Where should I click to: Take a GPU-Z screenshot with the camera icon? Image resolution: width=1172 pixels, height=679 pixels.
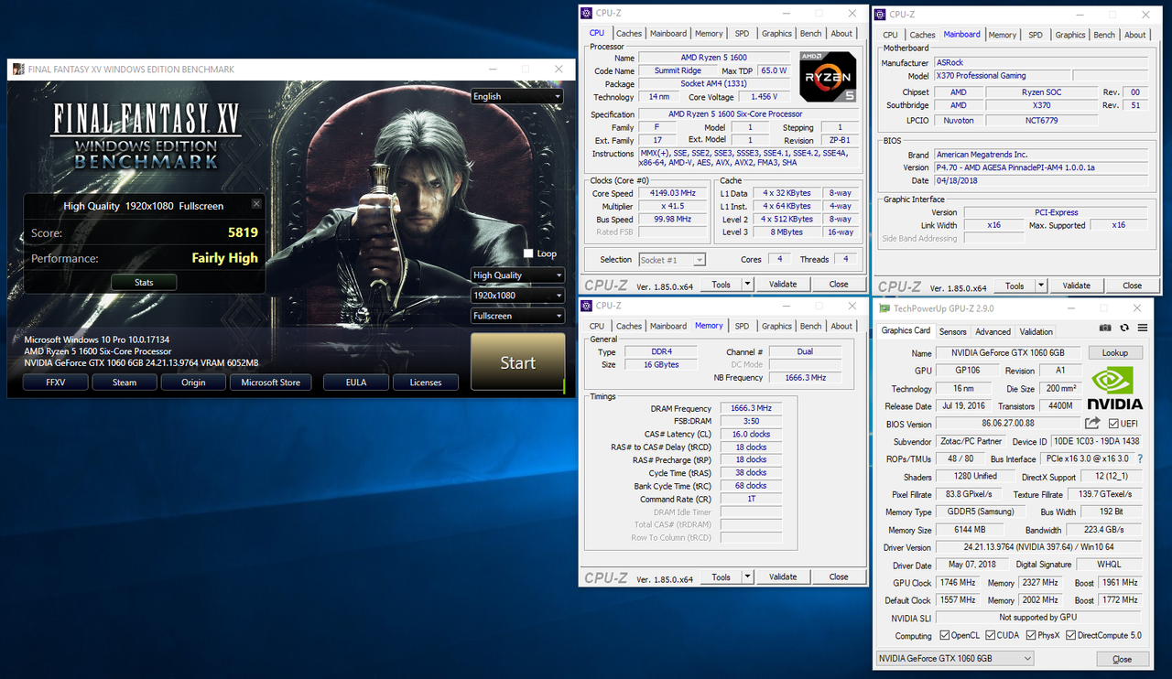click(1105, 328)
